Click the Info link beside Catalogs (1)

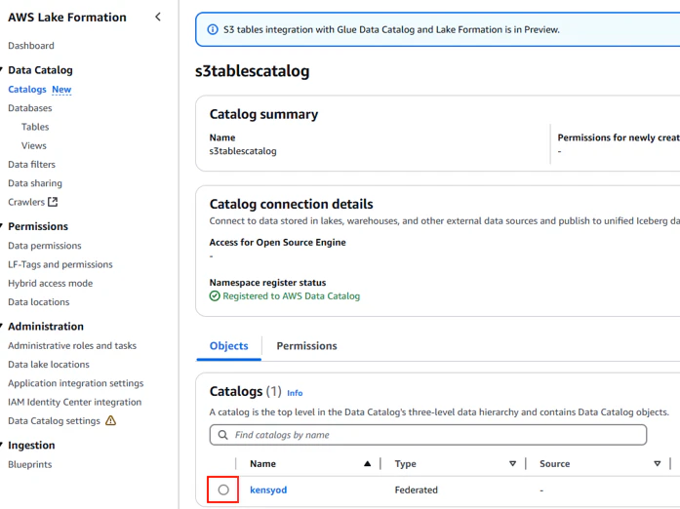click(x=295, y=393)
